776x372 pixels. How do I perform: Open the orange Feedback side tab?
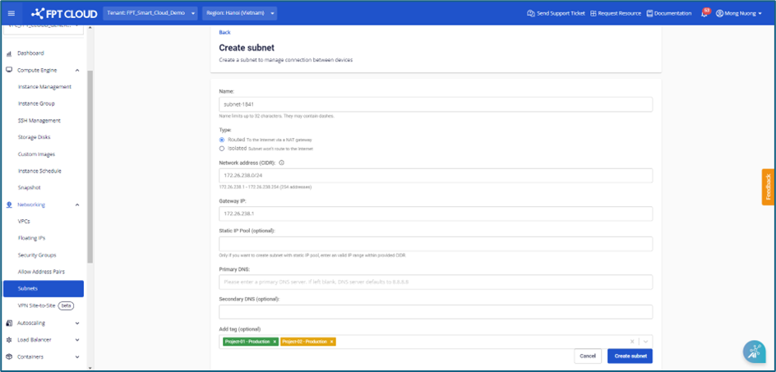pos(768,187)
